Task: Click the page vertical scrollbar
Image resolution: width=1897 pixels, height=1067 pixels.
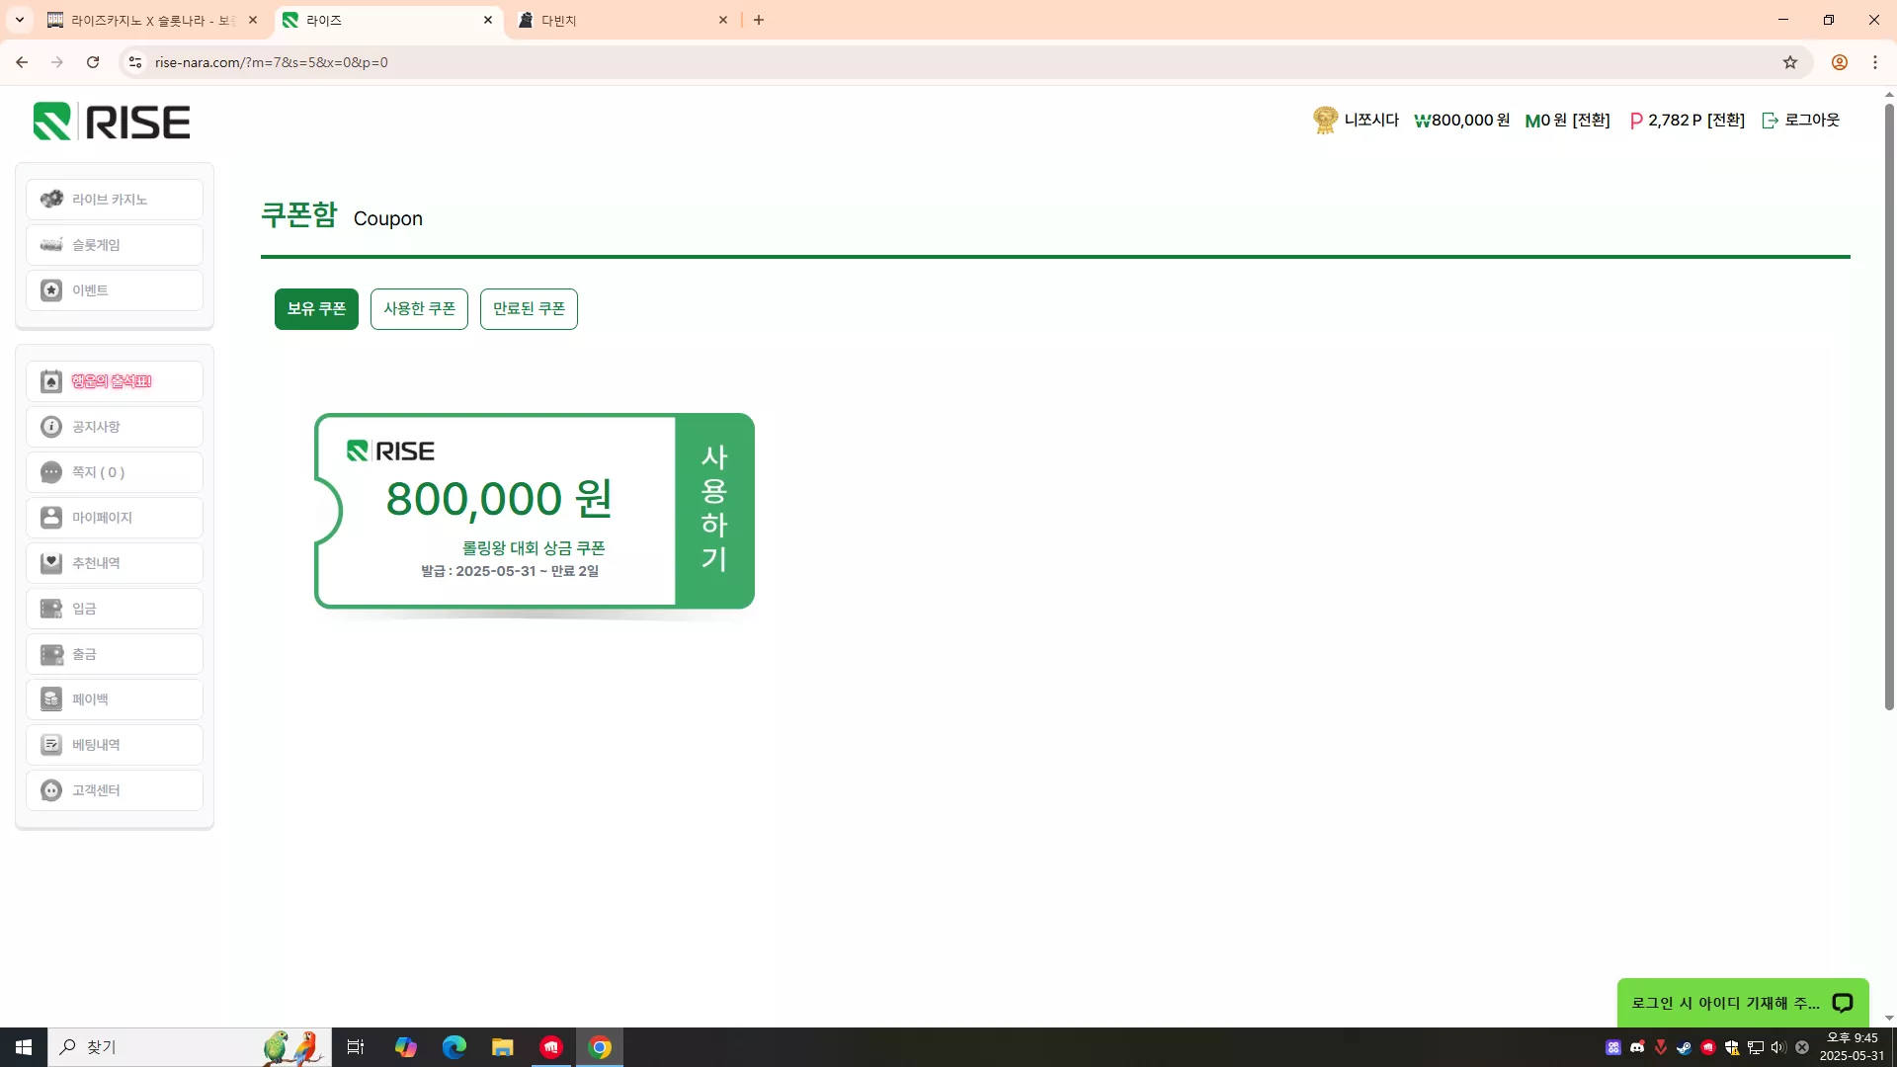Action: (1889, 405)
